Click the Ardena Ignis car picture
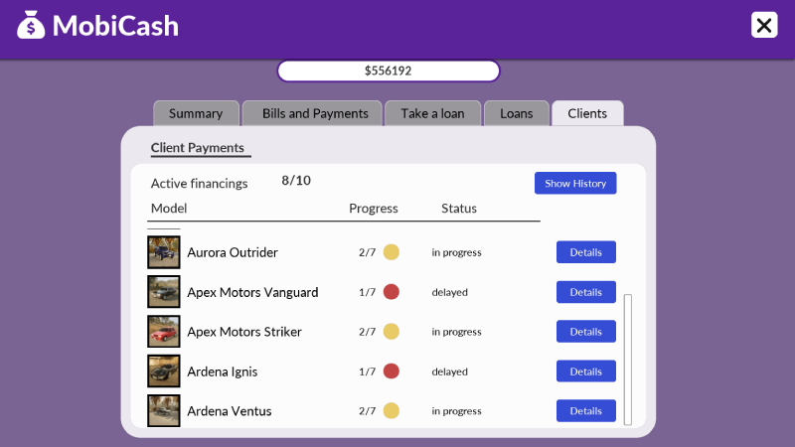795x447 pixels. pyautogui.click(x=163, y=372)
